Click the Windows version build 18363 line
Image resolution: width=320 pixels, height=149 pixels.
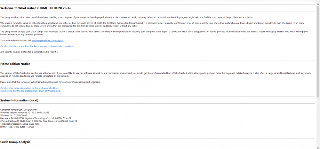click(x=25, y=113)
